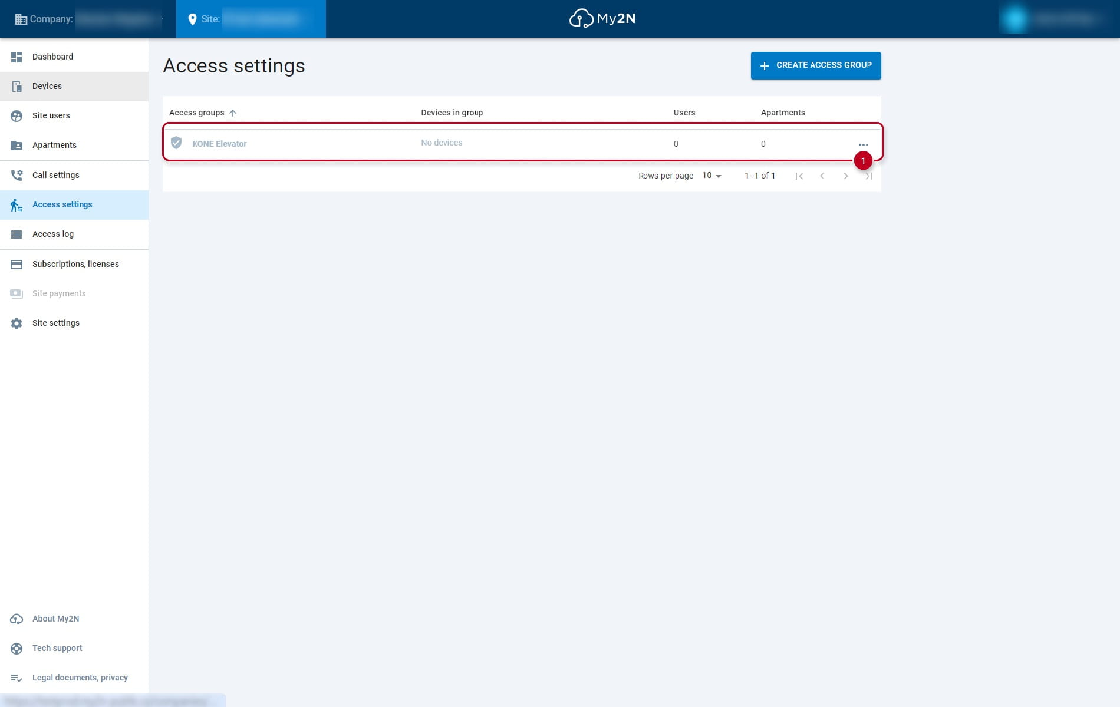Click KONE Elevator group name
Image resolution: width=1120 pixels, height=707 pixels.
coord(219,144)
